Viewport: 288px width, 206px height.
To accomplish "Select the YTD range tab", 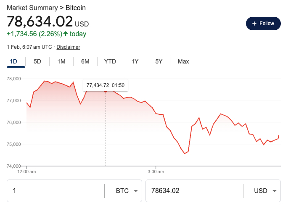I will pyautogui.click(x=110, y=61).
